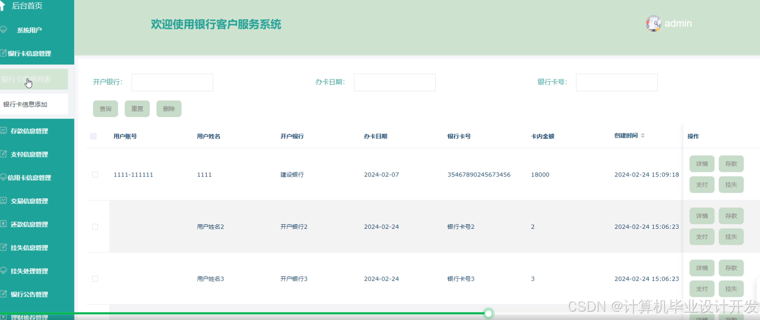This screenshot has width=760, height=320.
Task: Click the 开户银行2 cell
Action: click(294, 227)
